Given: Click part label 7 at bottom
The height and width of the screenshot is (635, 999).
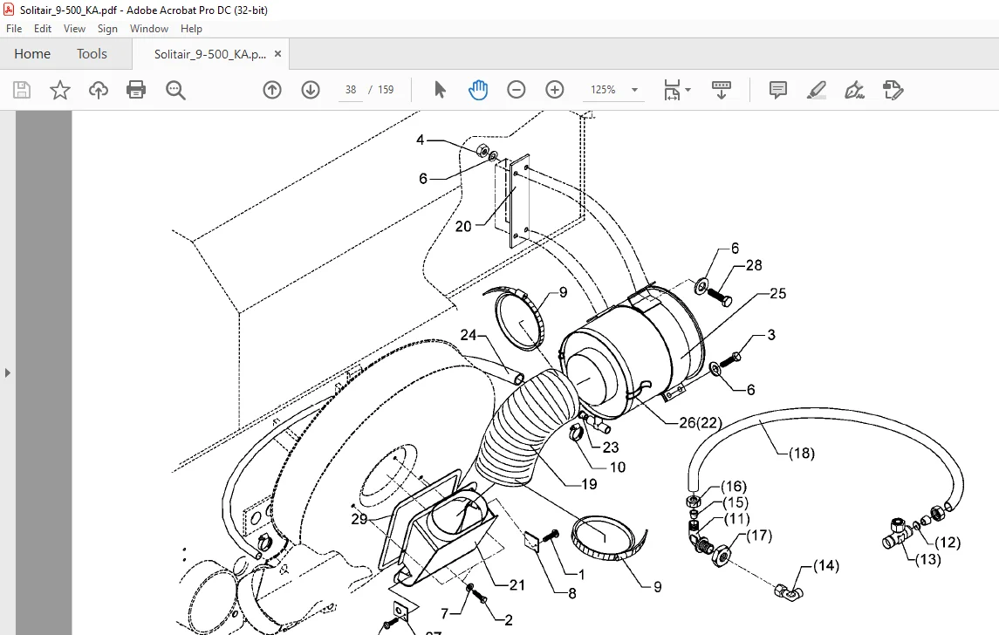Looking at the screenshot, I should pos(445,614).
